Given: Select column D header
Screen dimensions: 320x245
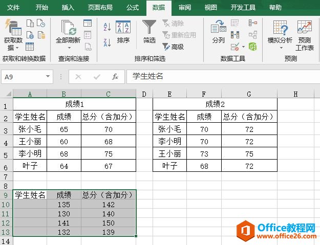Looking at the screenshot, I should pos(144,94).
